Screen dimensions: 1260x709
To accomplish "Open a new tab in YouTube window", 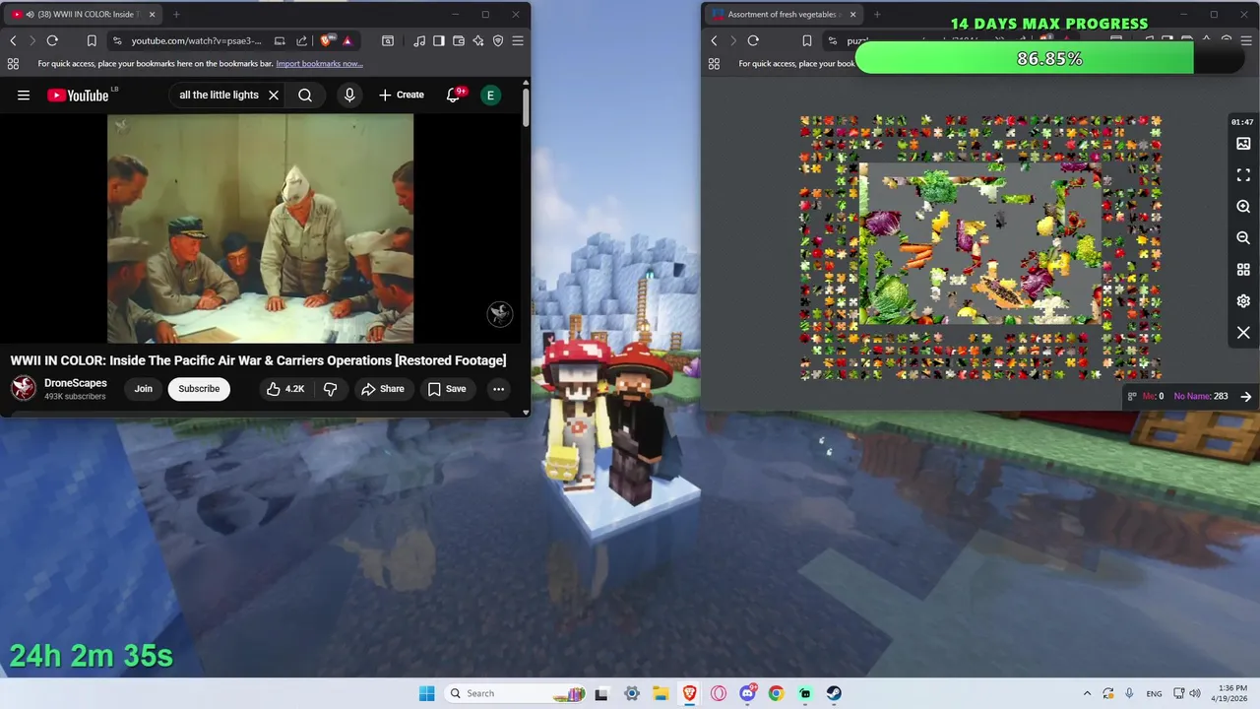I will pyautogui.click(x=176, y=15).
